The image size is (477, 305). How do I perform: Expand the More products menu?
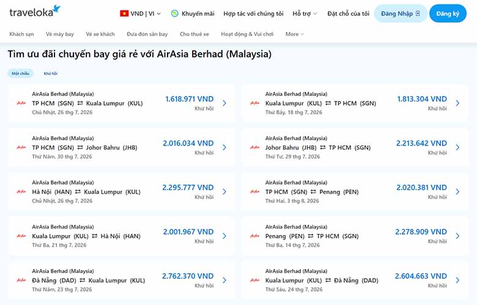pos(295,34)
